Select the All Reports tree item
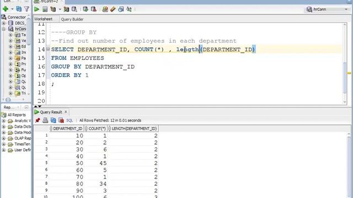 point(17,115)
